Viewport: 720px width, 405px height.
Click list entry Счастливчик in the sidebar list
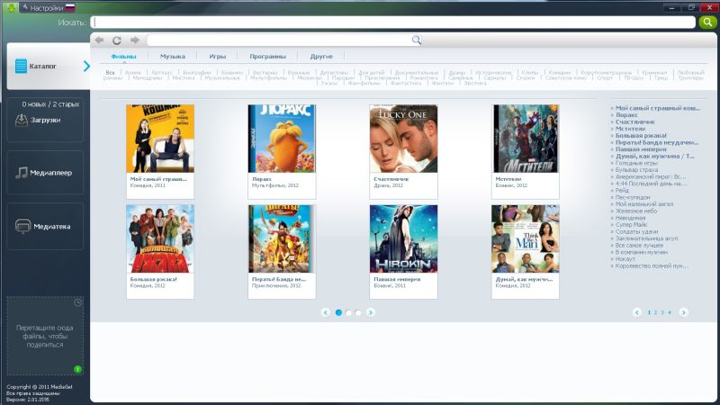tap(635, 121)
